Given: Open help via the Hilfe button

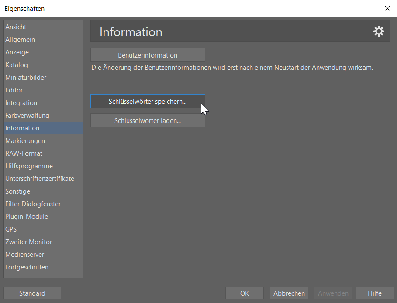Looking at the screenshot, I should (x=375, y=293).
